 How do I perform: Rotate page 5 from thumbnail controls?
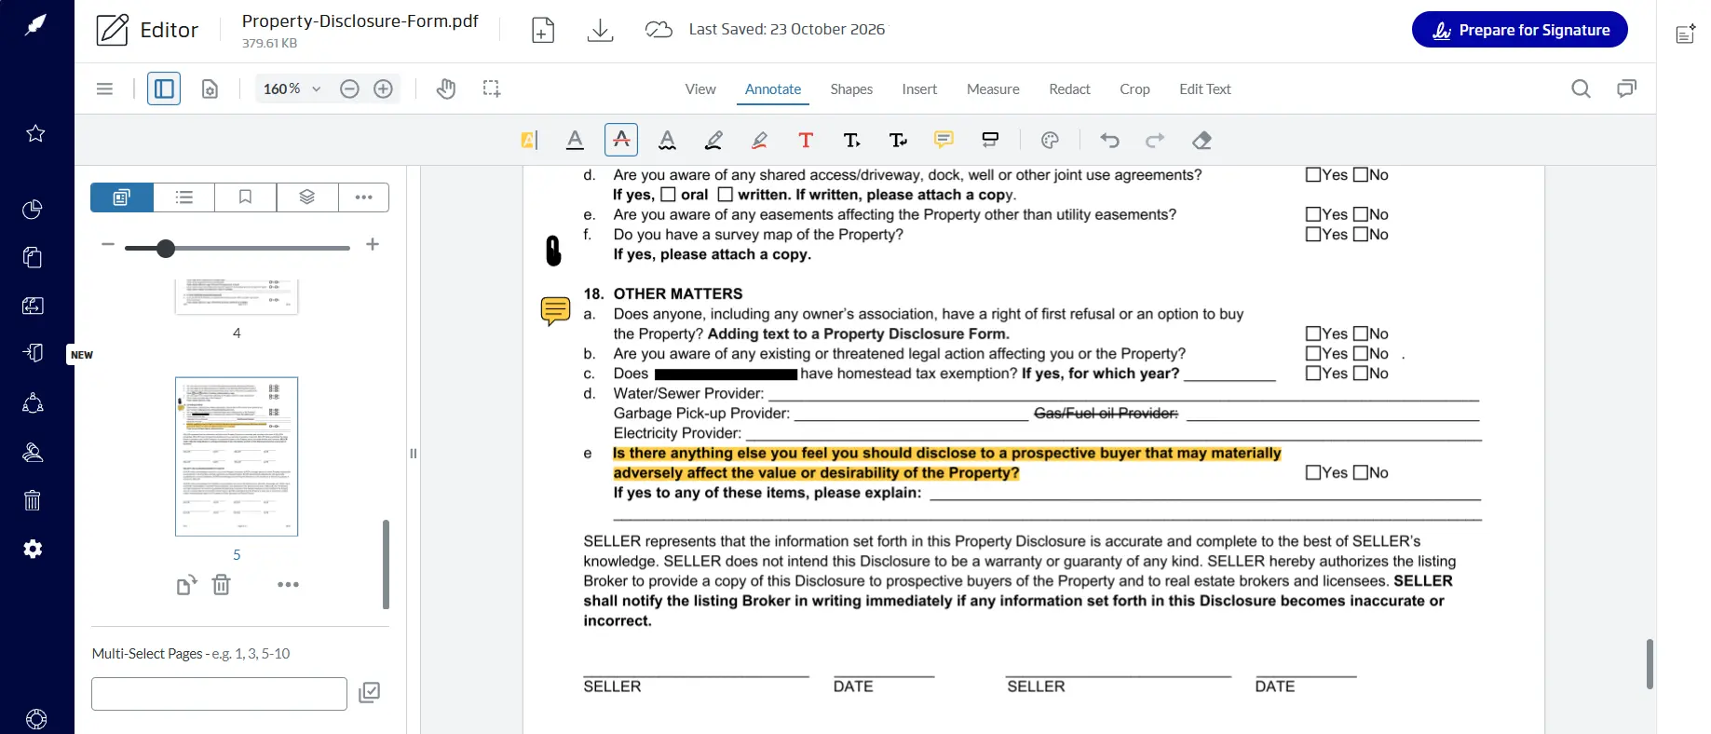pos(186,585)
